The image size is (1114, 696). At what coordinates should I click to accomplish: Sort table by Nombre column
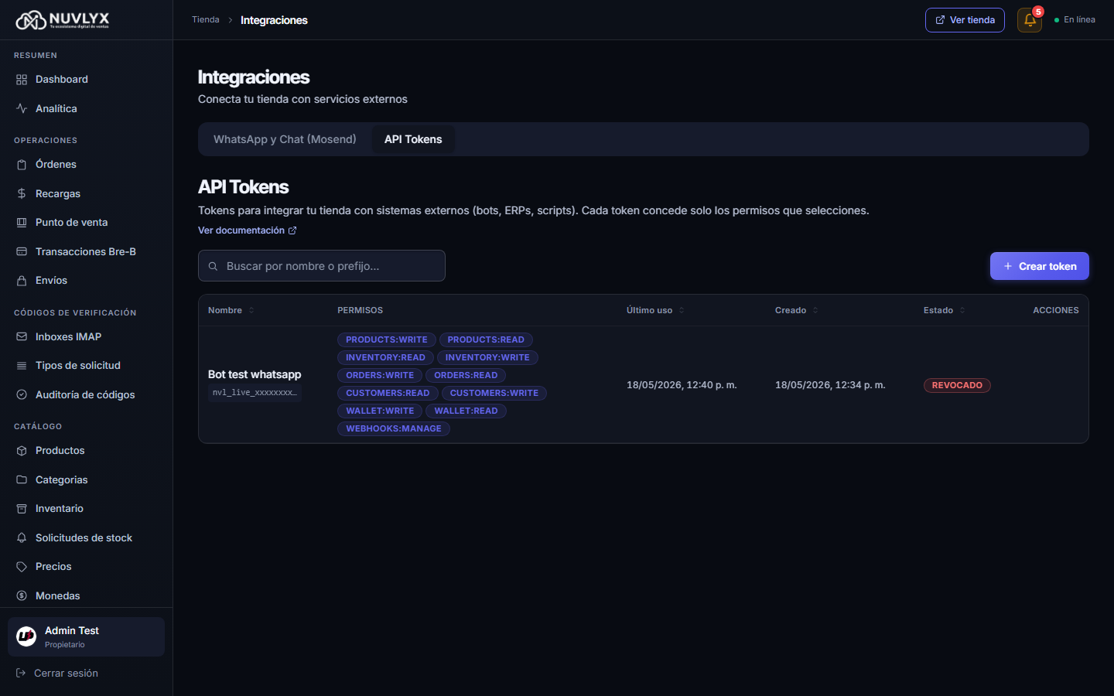231,310
